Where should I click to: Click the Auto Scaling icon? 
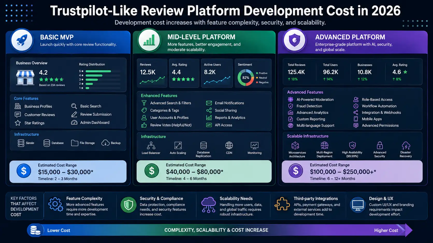(178, 145)
